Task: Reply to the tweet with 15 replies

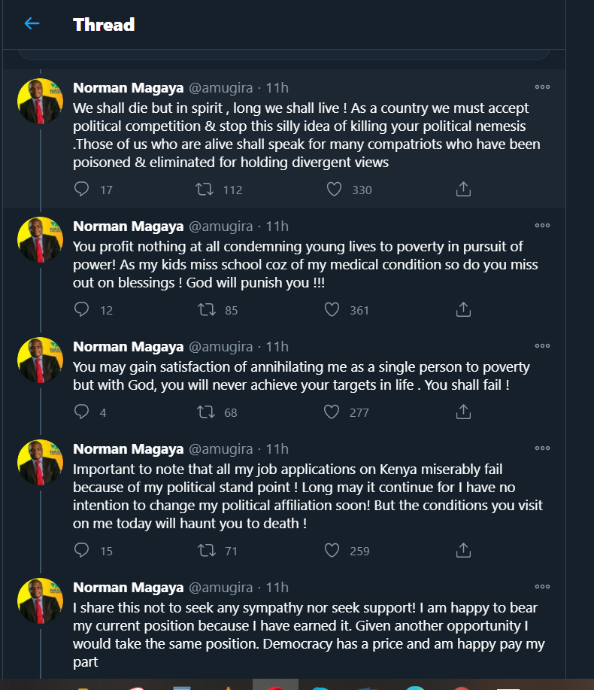Action: coord(82,550)
